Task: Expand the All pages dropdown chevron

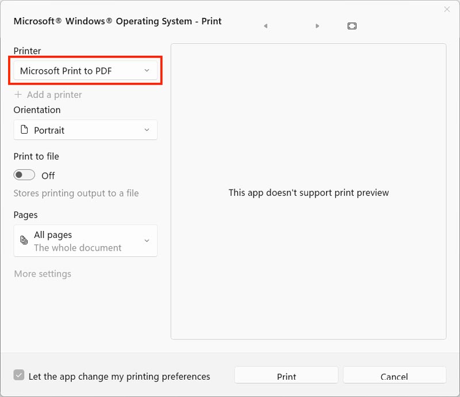Action: 147,241
